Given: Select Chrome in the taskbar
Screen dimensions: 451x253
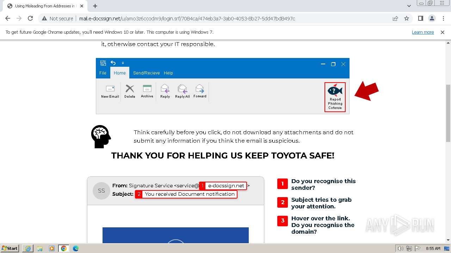Looking at the screenshot, I should pos(64,248).
